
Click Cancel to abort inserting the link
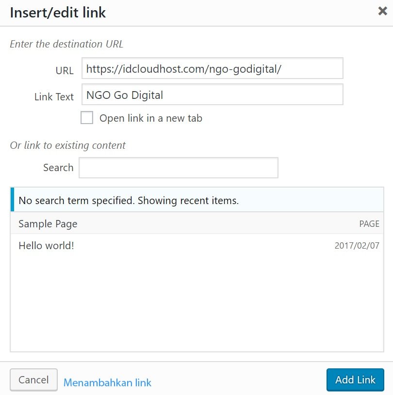[33, 379]
